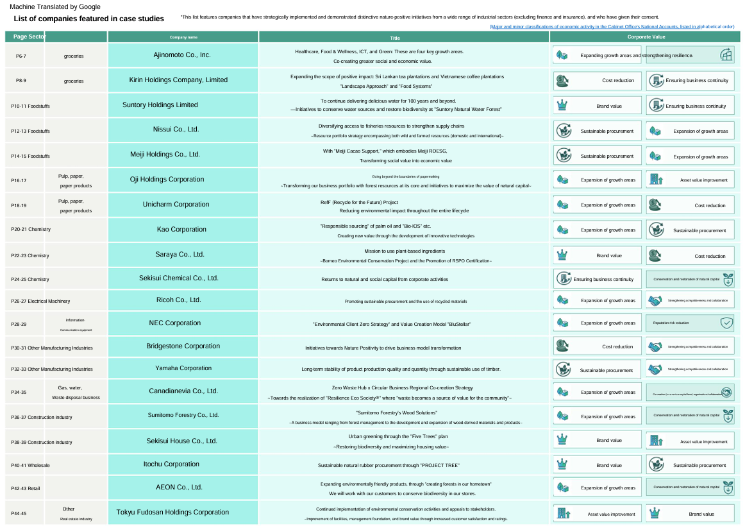Click Sustainable procurement badge on Meiji Holdings row
Viewport: 745px width, 526px height.
click(x=598, y=155)
